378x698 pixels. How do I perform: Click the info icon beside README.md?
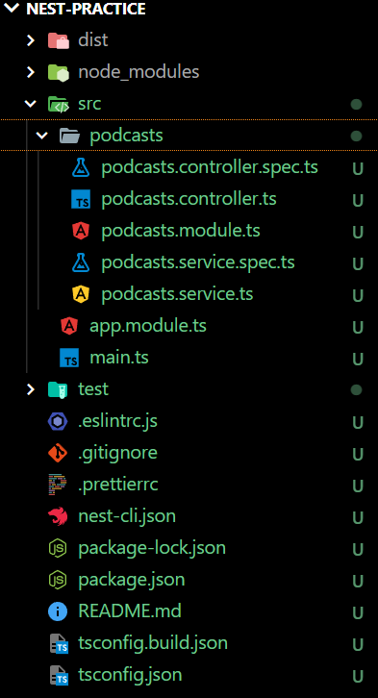58,611
